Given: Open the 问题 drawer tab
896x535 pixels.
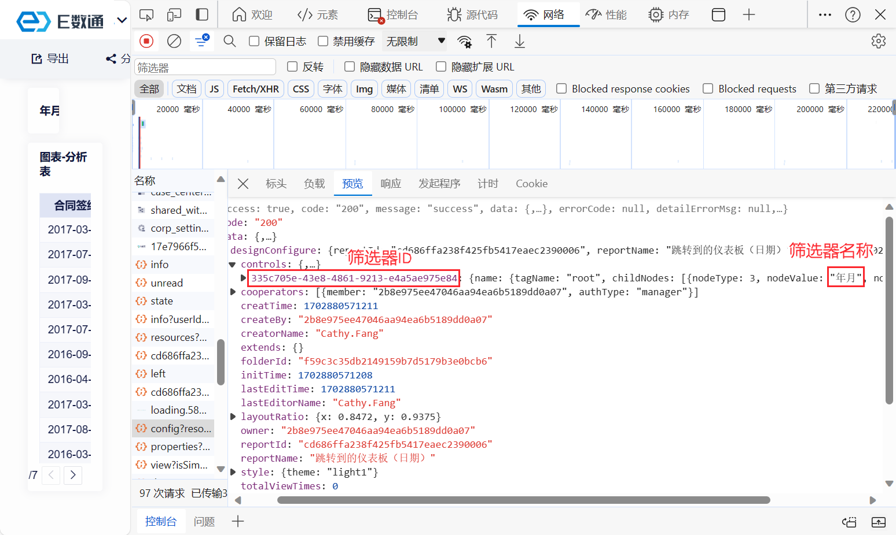Looking at the screenshot, I should coord(204,521).
